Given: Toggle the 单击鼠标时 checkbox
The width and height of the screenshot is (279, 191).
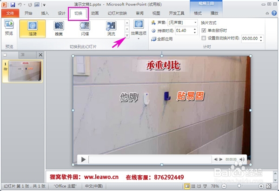Looking at the screenshot, I should (x=204, y=30).
